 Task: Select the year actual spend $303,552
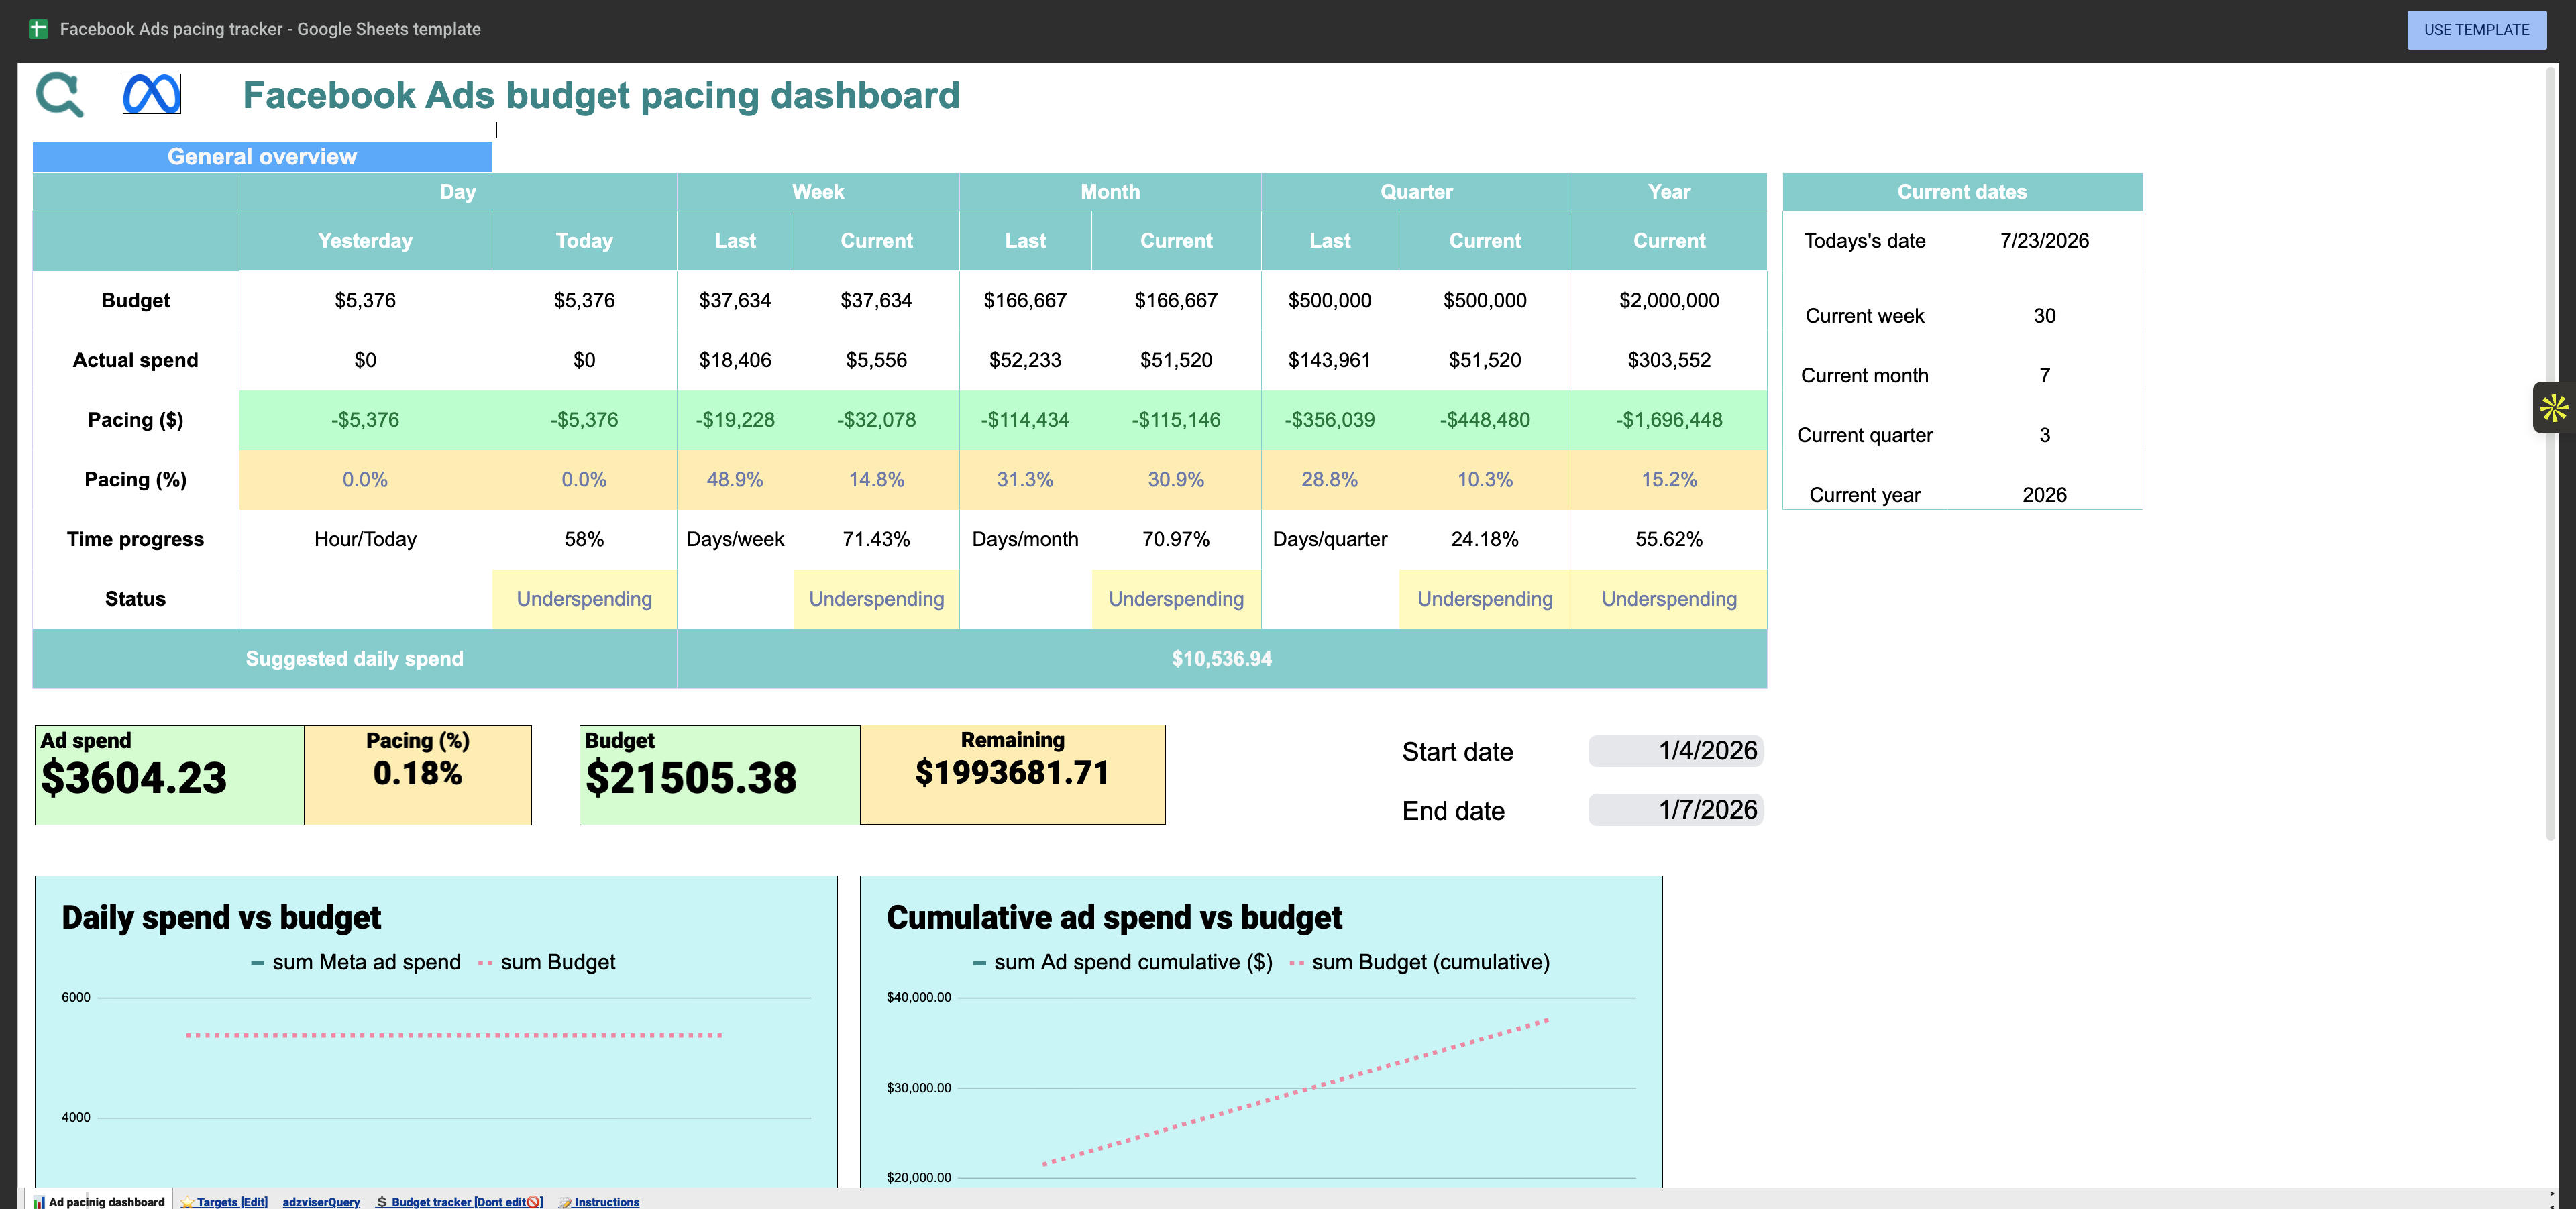coord(1668,360)
